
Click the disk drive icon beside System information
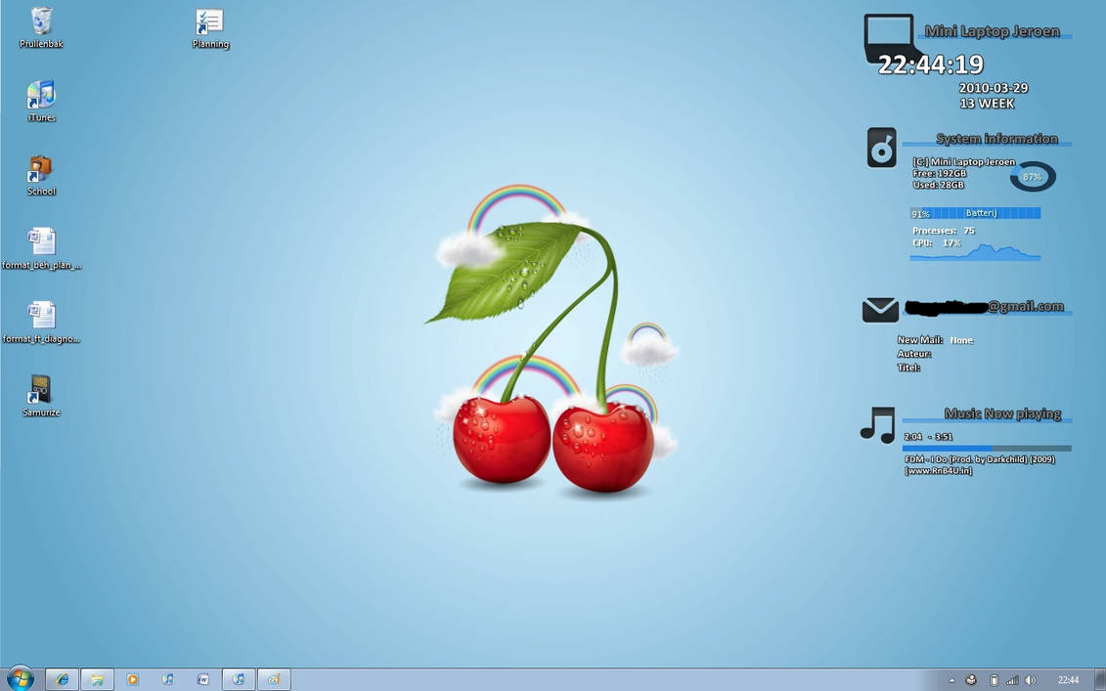tap(882, 148)
